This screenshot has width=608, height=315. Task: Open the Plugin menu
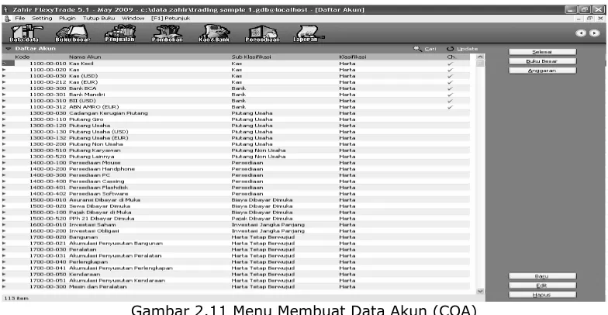[x=67, y=19]
